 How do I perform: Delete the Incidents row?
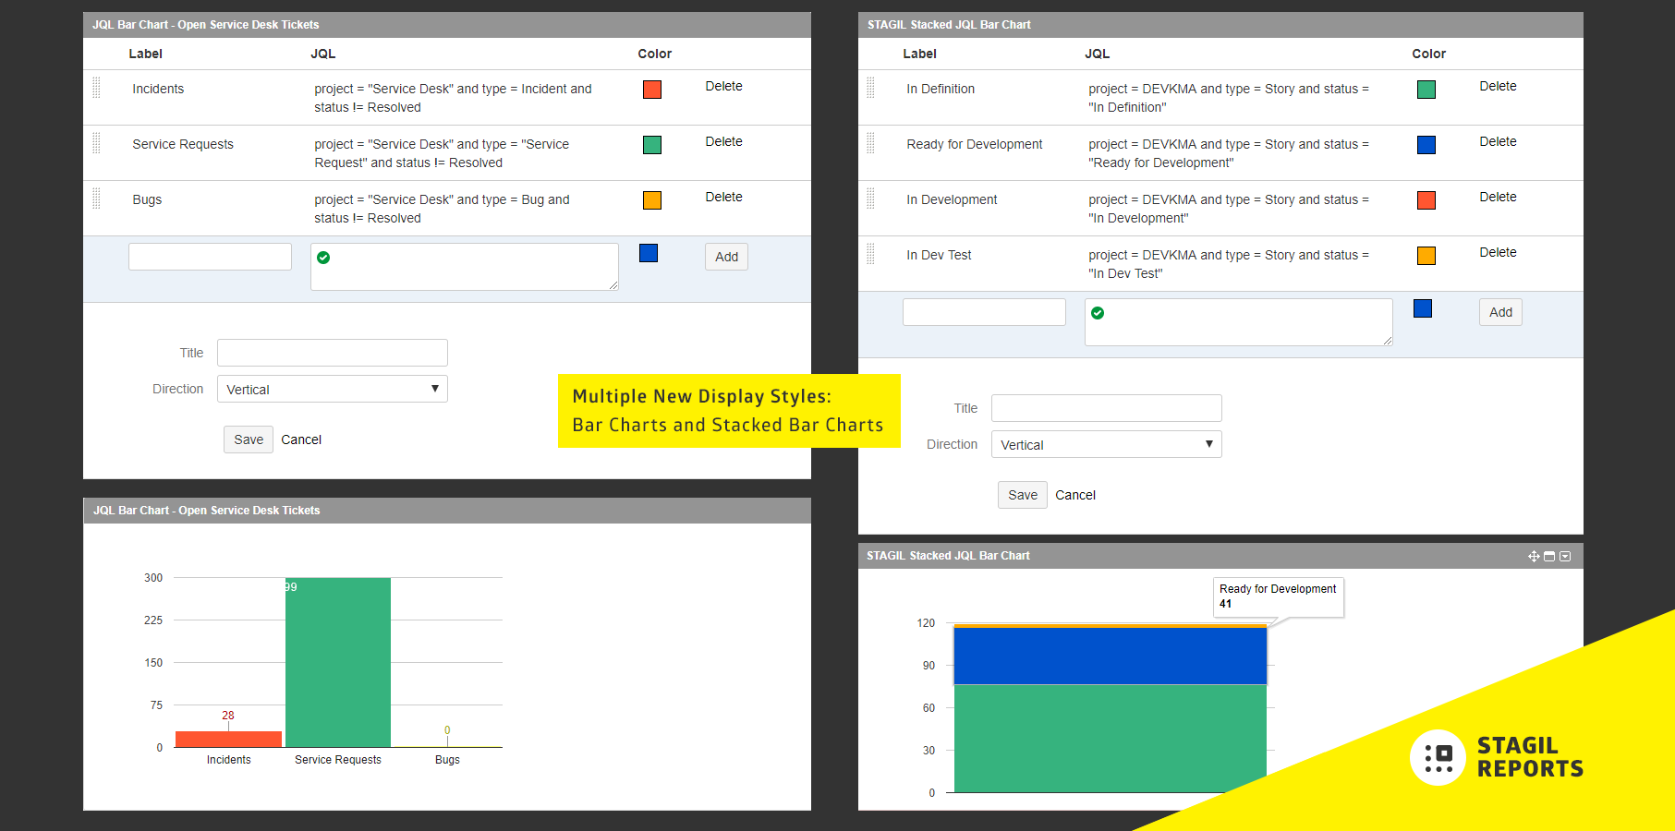[723, 86]
